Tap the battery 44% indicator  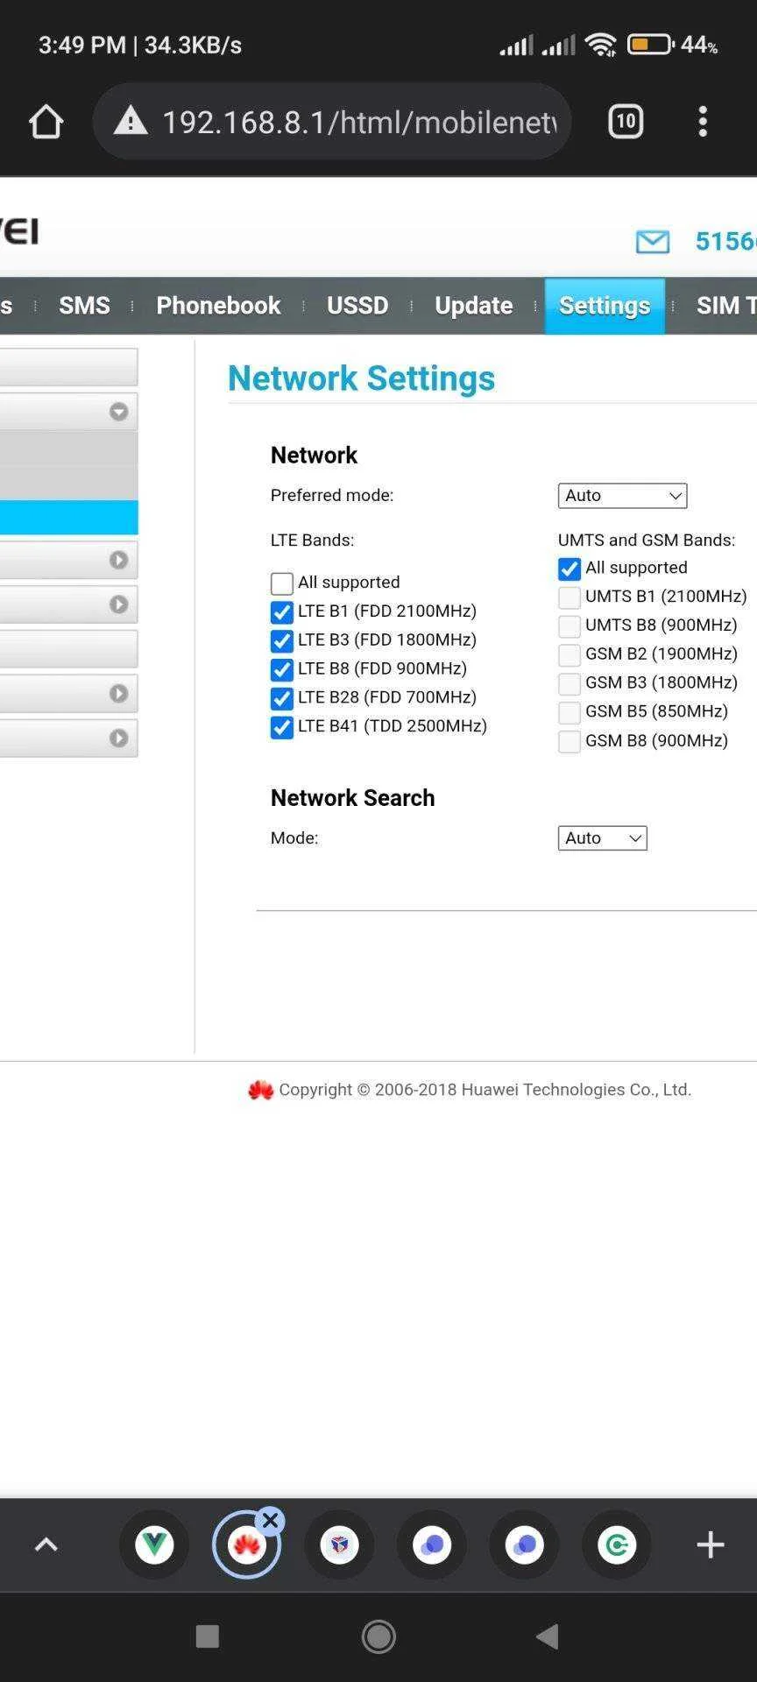[x=672, y=45]
